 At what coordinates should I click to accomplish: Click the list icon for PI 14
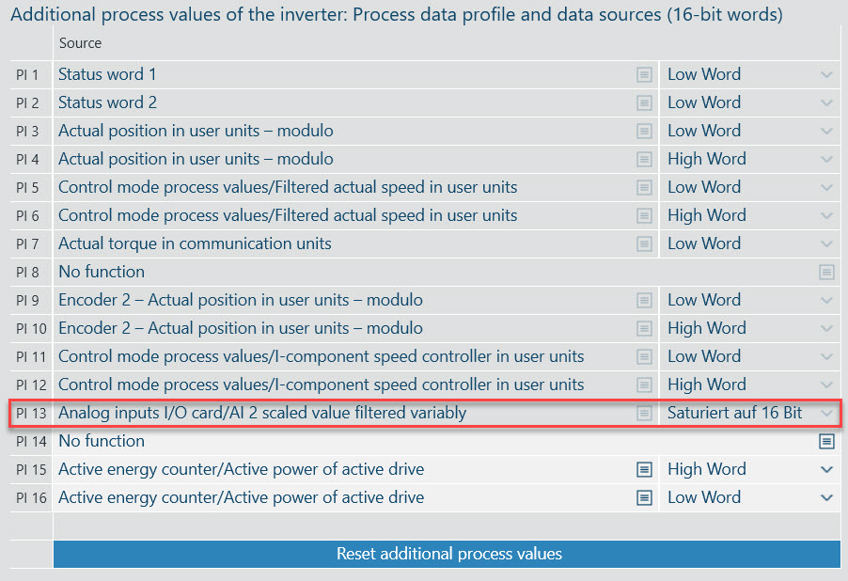[826, 441]
